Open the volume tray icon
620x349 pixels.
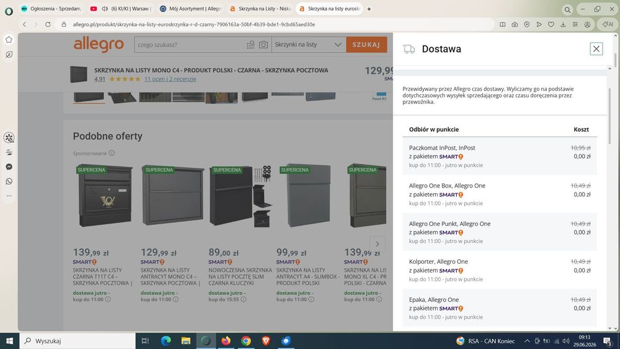click(566, 341)
